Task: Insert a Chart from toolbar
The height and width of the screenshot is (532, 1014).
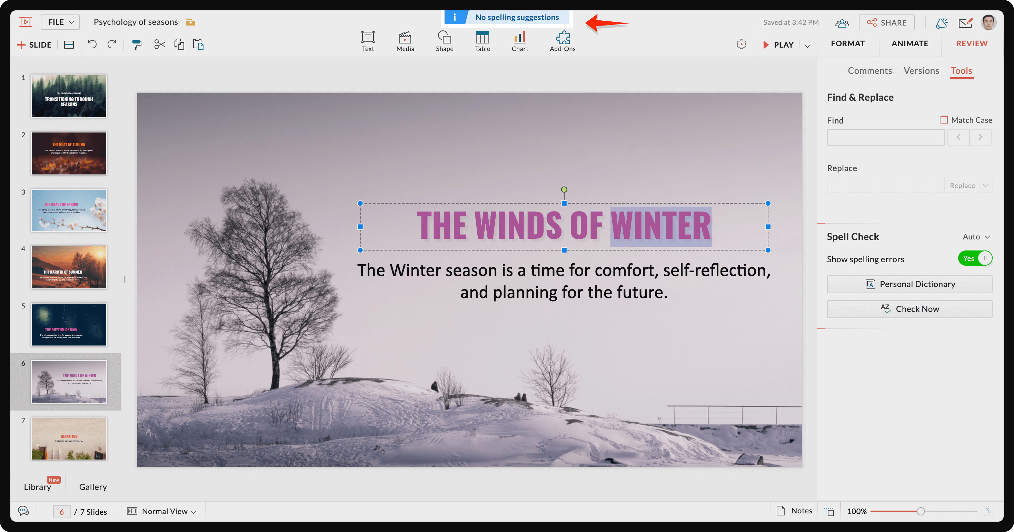Action: pos(520,41)
